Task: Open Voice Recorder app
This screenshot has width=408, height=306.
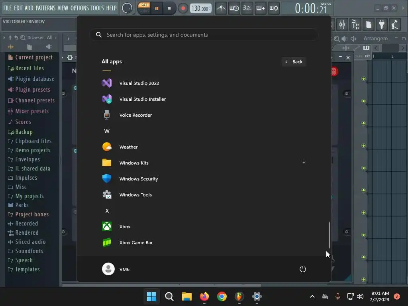Action: [x=204, y=115]
